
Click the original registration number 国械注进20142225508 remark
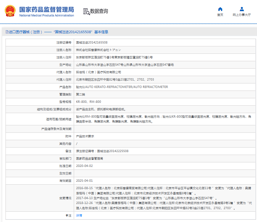point(102,151)
